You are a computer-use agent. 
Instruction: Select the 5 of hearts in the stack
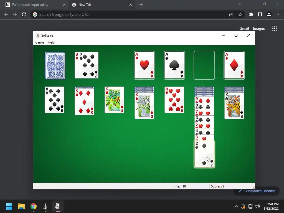coord(204,125)
